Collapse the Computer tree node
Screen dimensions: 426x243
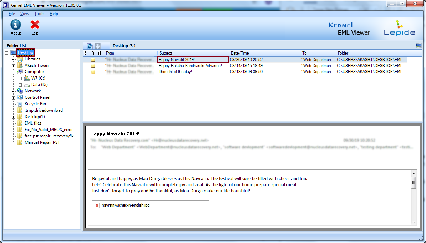[13, 72]
